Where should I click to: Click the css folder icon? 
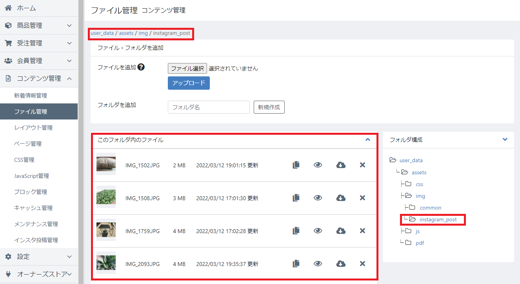point(408,184)
